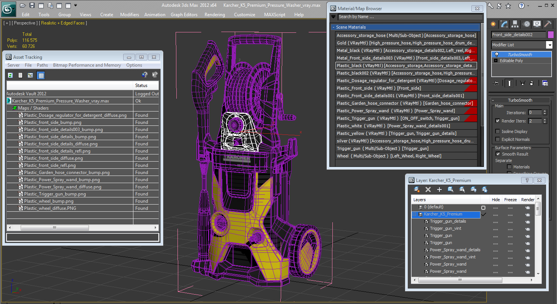Click the magenta object color swatch
Viewport: 557px width, 304px height.
point(550,35)
